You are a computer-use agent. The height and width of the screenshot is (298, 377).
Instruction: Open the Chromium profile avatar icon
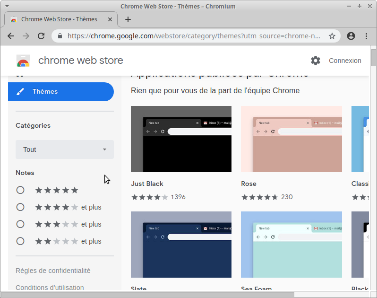[351, 36]
